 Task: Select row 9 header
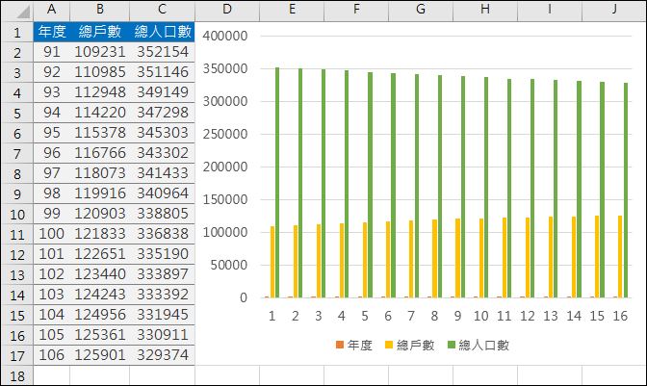pyautogui.click(x=17, y=193)
